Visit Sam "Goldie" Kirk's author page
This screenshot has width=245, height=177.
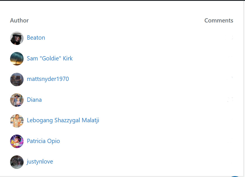pyautogui.click(x=50, y=58)
